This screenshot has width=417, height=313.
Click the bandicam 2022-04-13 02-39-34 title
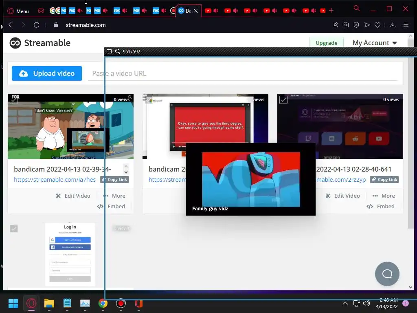pyautogui.click(x=62, y=169)
